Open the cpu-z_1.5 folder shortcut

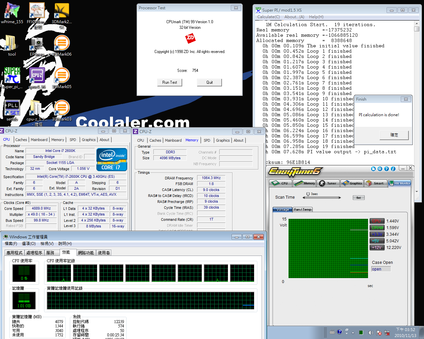37,113
